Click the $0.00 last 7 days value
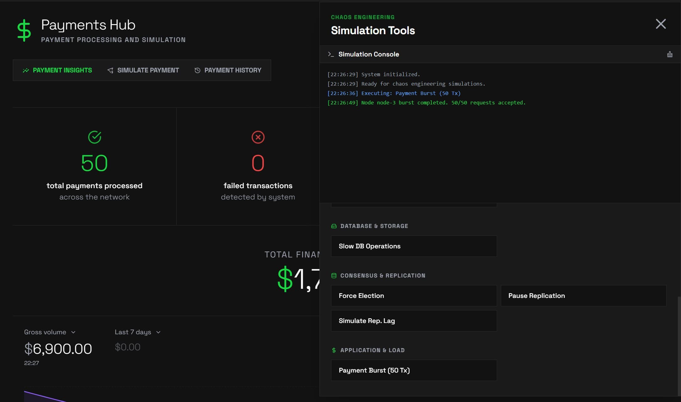Image resolution: width=681 pixels, height=402 pixels. pos(127,347)
